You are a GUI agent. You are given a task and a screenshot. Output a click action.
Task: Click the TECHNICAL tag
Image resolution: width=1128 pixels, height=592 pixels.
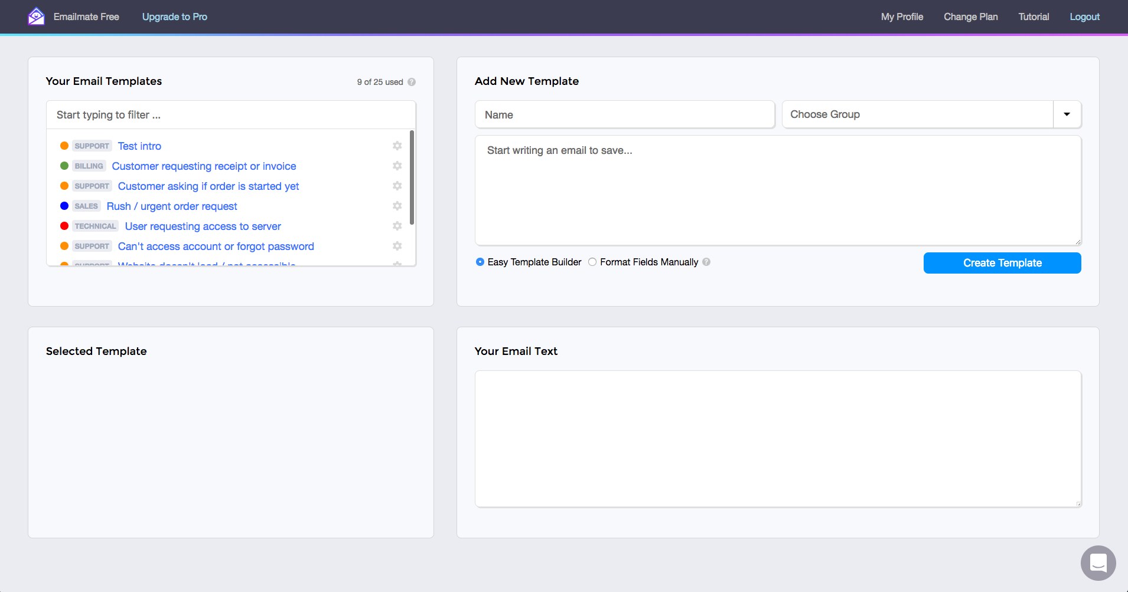tap(96, 226)
